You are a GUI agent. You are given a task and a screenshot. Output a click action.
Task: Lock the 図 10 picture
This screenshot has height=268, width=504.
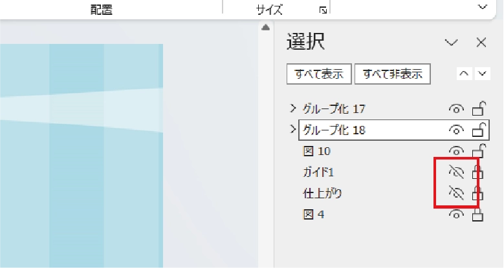478,151
